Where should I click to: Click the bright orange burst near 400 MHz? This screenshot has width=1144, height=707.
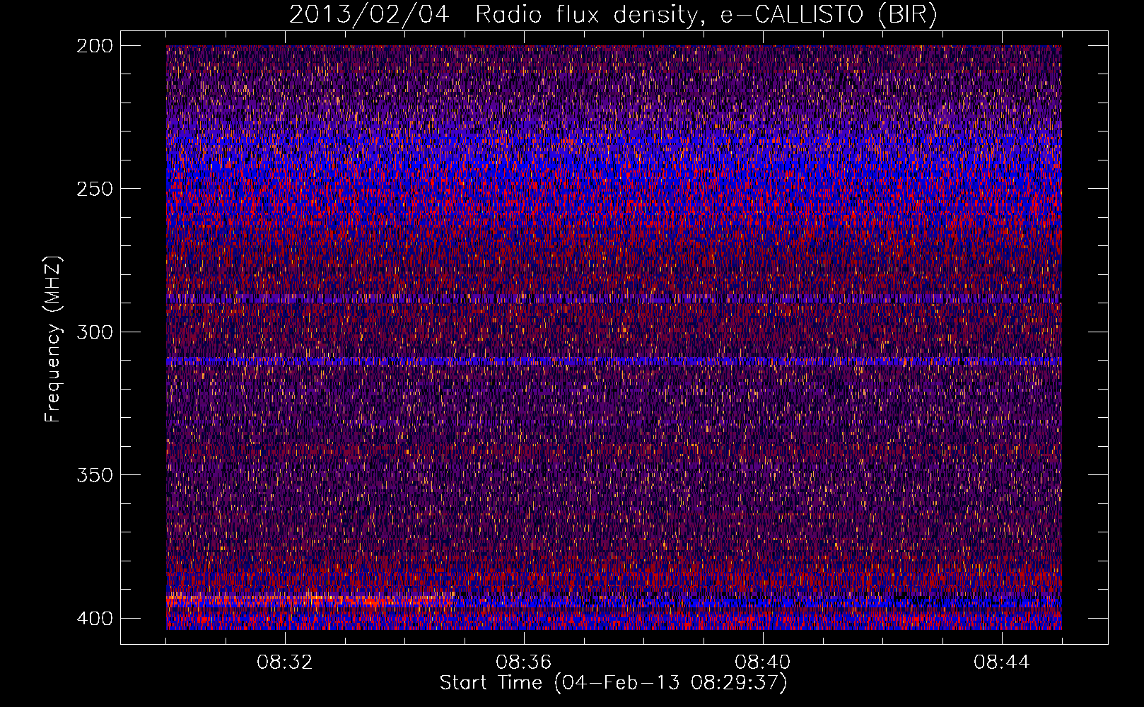pos(311,601)
